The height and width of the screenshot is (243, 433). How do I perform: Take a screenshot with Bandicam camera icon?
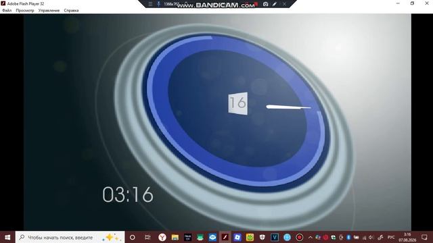pyautogui.click(x=265, y=4)
